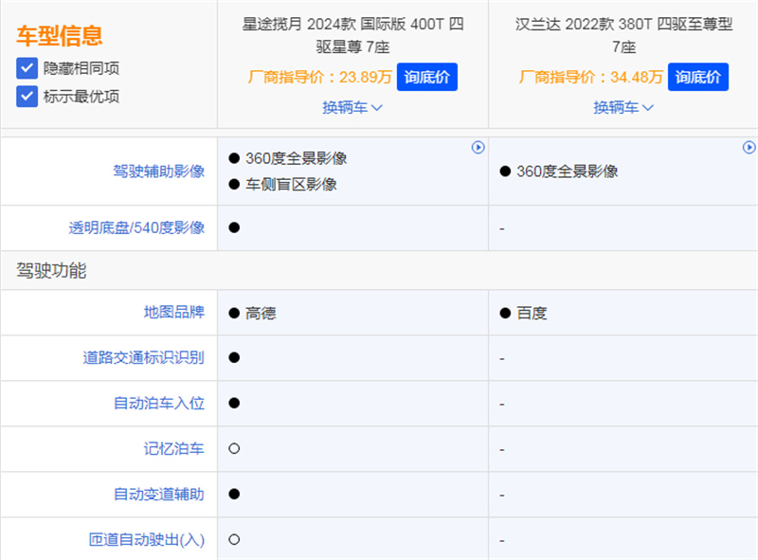Click the optional circle in 匝道自动驶出(入) row

234,540
